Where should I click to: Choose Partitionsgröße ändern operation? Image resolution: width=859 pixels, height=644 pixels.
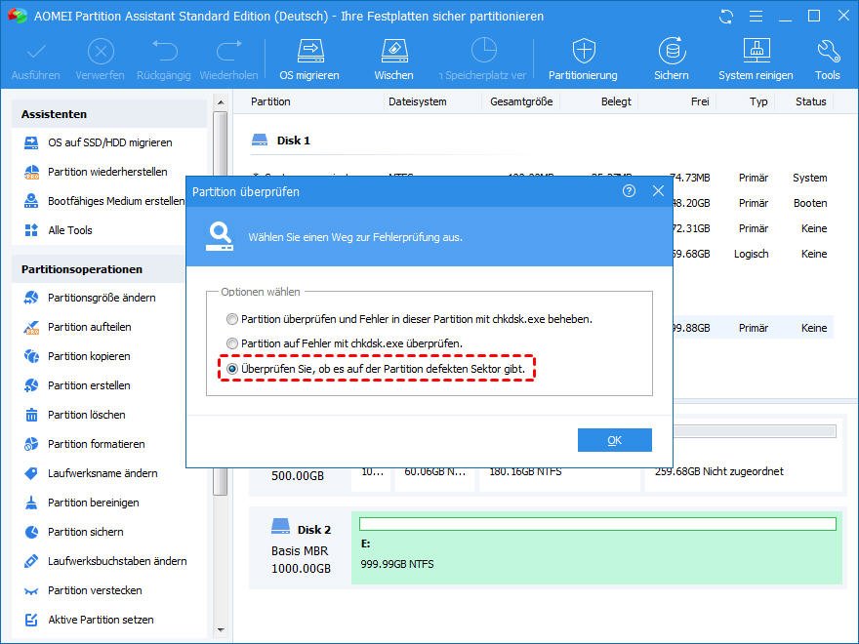click(x=91, y=298)
